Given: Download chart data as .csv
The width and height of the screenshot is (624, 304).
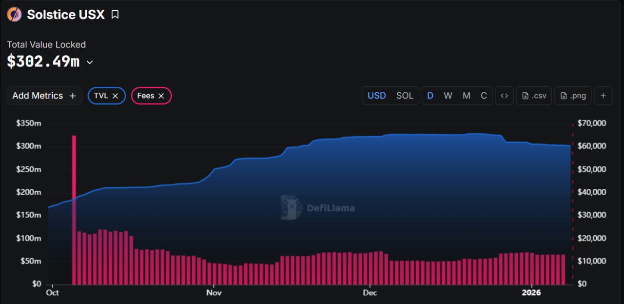Looking at the screenshot, I should tap(534, 96).
